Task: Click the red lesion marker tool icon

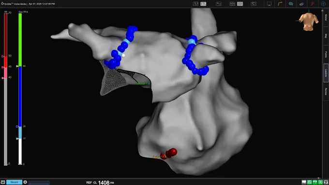Action: (x=313, y=4)
